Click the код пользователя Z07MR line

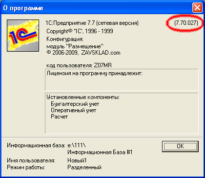click(x=79, y=65)
